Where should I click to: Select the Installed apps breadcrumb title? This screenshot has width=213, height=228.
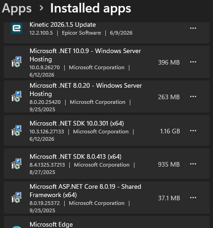91,9
